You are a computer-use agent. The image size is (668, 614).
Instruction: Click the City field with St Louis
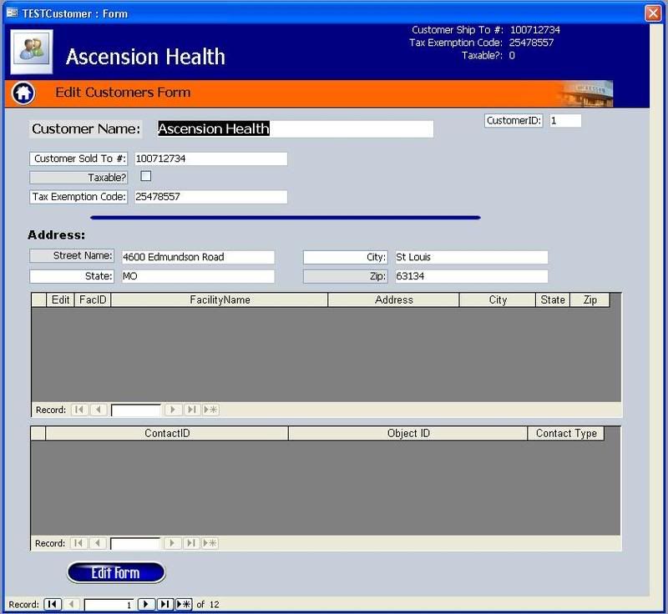click(471, 257)
